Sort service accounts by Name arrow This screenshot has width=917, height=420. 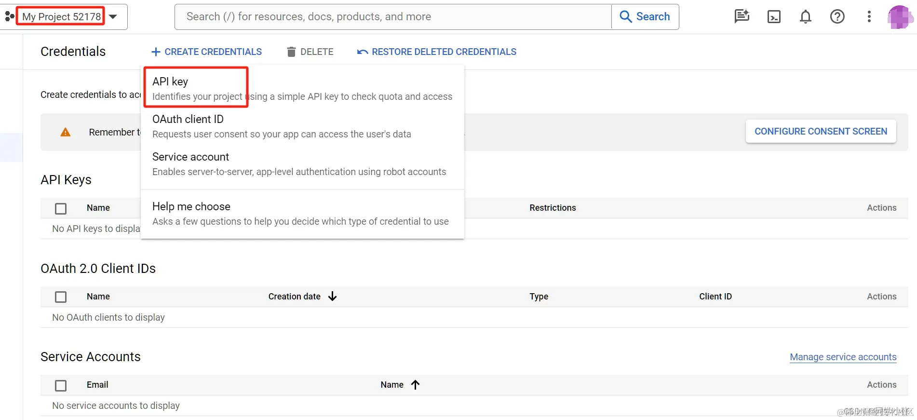coord(415,384)
